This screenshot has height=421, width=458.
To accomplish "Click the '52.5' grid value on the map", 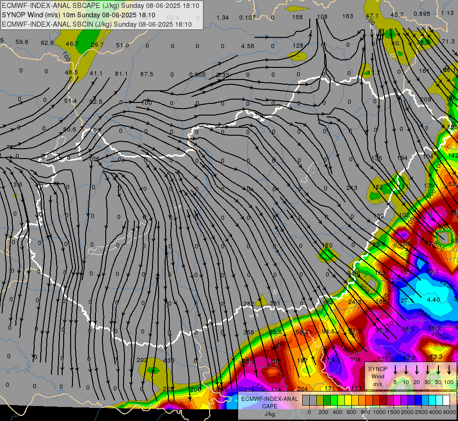I will point(96,102).
